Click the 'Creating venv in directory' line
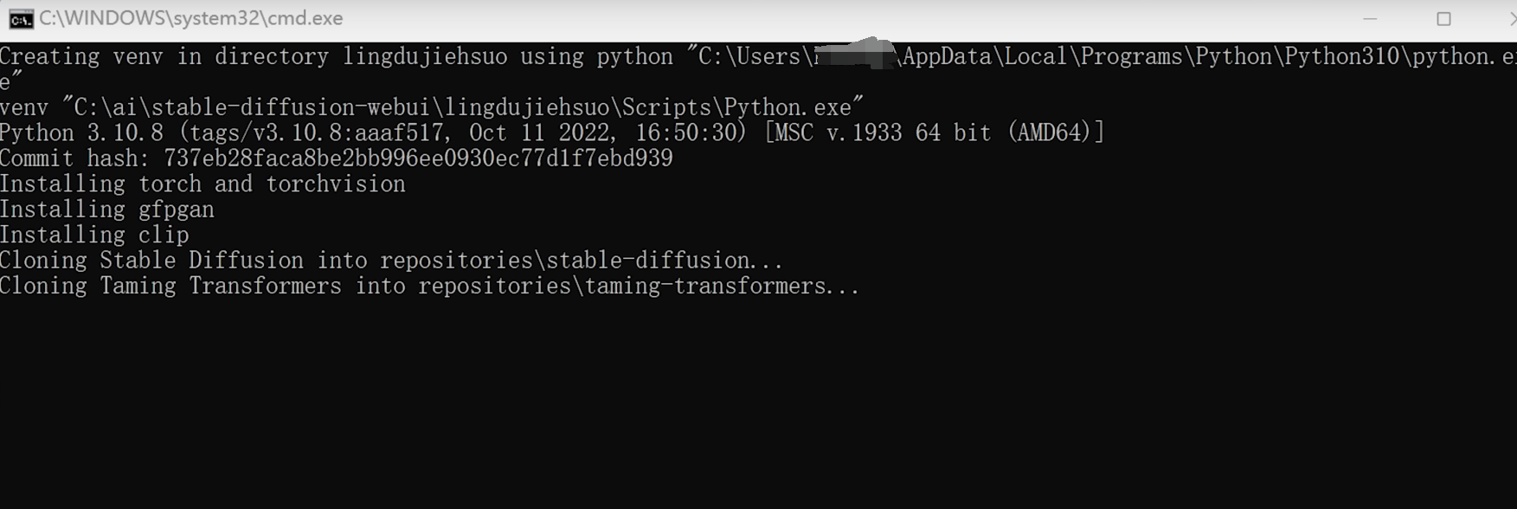 click(164, 57)
